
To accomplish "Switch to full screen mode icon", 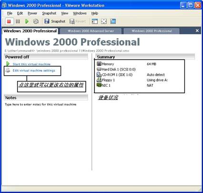I will (x=104, y=21).
